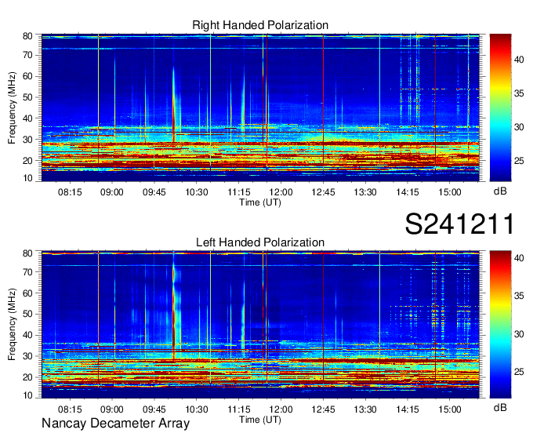Pick the 09:45 time tick under lower plot
The image size is (533, 433).
point(154,409)
